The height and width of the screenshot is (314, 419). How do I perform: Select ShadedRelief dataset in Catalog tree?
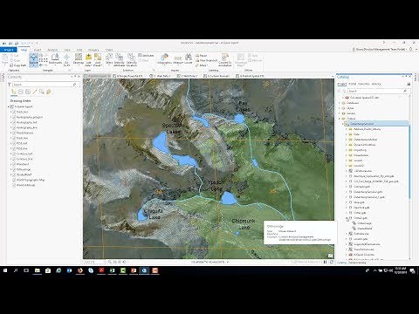point(365,229)
